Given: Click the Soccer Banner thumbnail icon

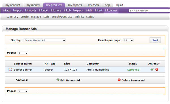Looking at the screenshot, I should coord(10,69).
